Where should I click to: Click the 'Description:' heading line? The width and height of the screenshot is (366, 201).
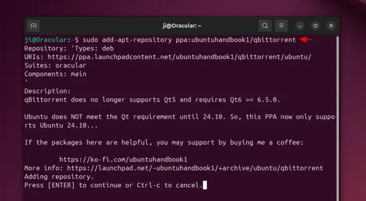point(48,91)
